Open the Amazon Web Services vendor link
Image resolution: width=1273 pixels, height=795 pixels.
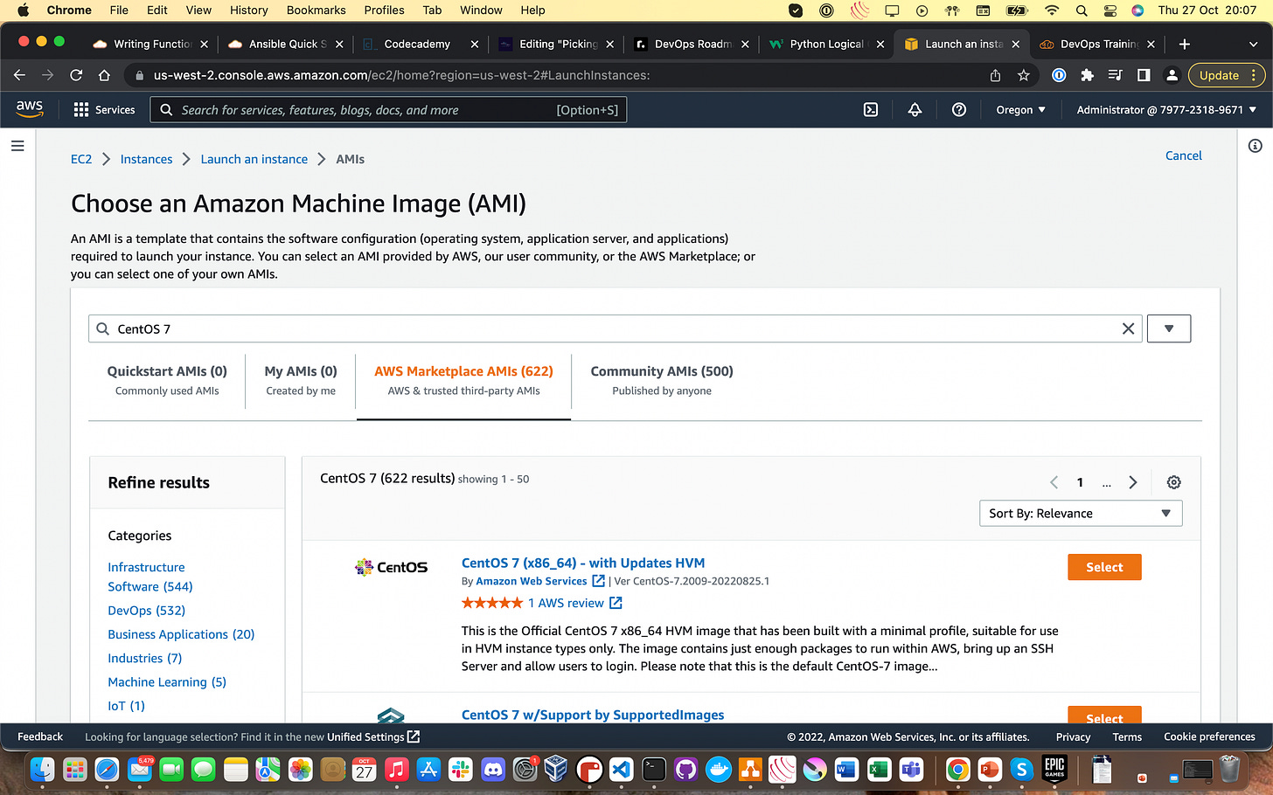coord(532,581)
